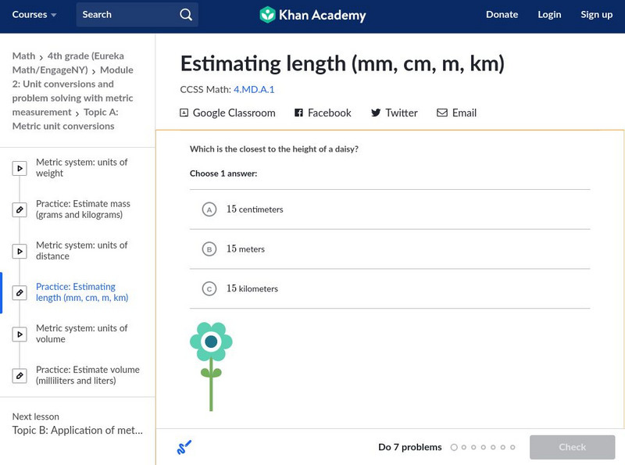Image resolution: width=625 pixels, height=465 pixels.
Task: Open Metric system: units of distance lesson
Action: tap(81, 251)
